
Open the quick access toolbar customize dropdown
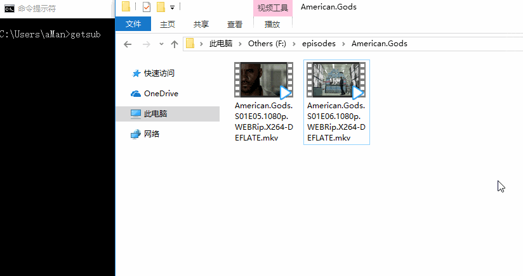pos(172,8)
